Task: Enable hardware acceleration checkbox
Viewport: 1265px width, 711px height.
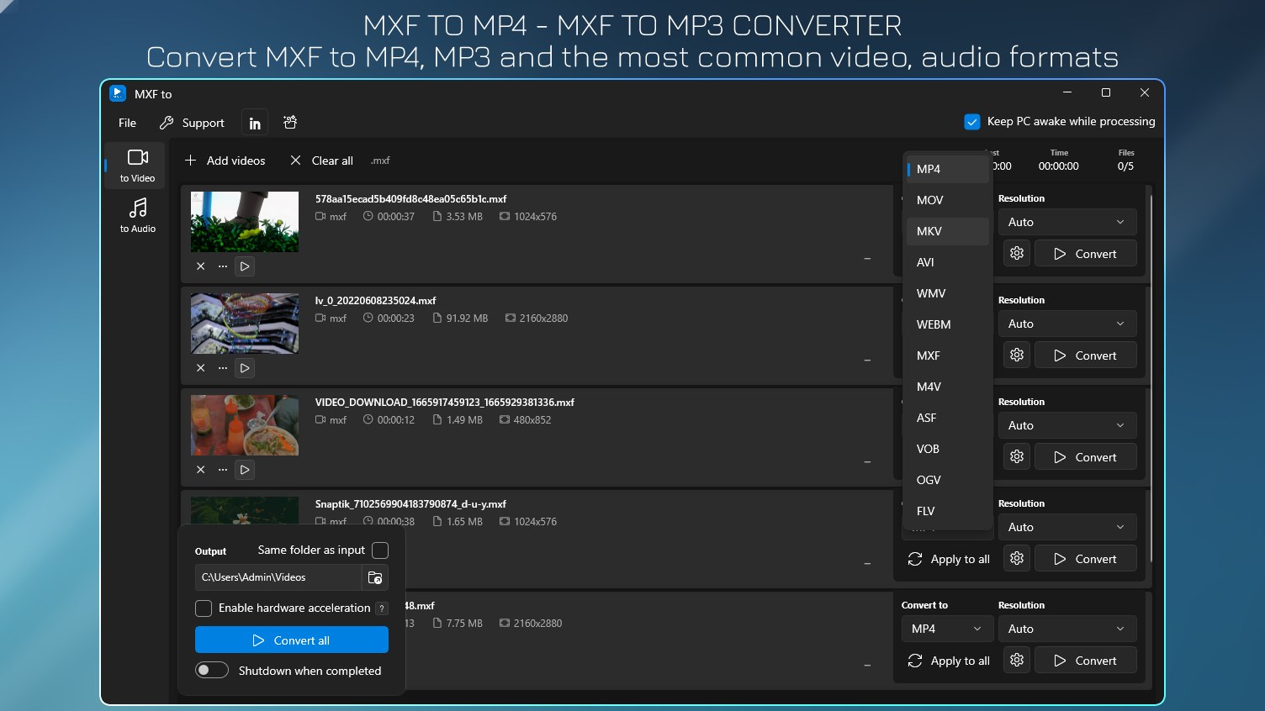Action: click(x=204, y=608)
